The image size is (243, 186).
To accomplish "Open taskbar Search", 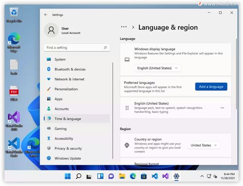I will point(79,176).
